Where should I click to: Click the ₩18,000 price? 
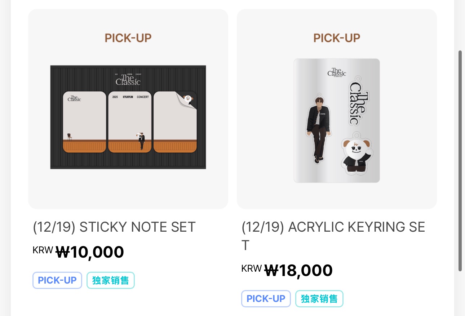(x=298, y=270)
